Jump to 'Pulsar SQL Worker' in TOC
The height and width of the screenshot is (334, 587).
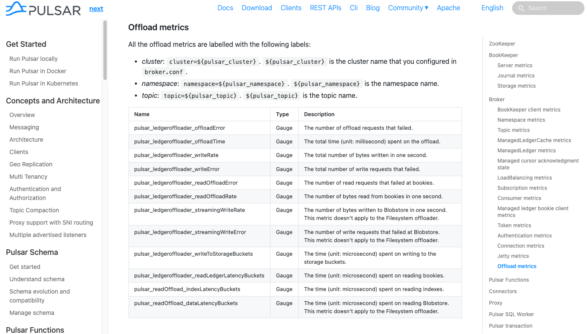(x=511, y=314)
